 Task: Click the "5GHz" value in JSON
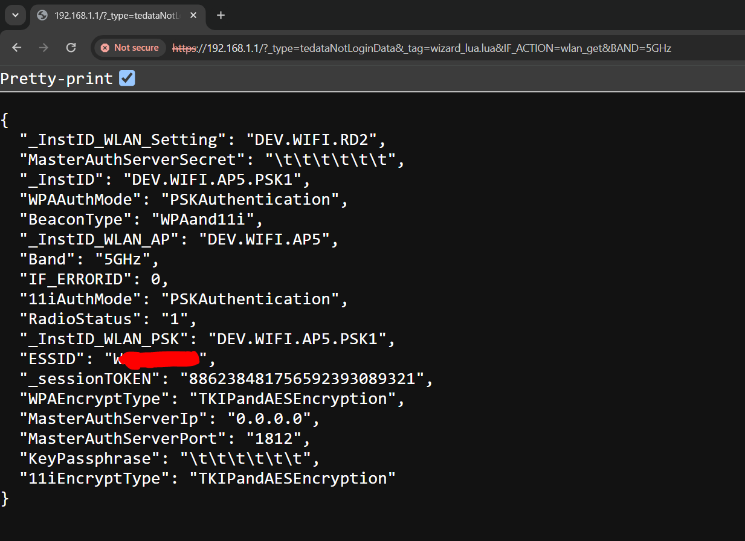[122, 259]
